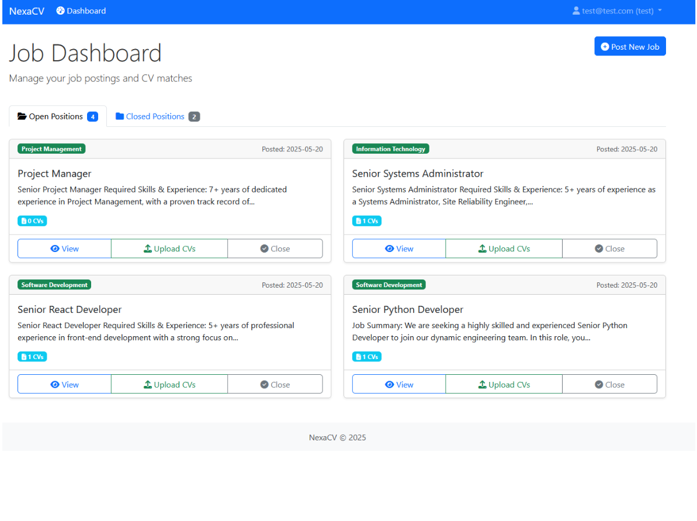Click the CV file icon on the 0 CVs badge
Image resolution: width=697 pixels, height=521 pixels.
point(23,220)
